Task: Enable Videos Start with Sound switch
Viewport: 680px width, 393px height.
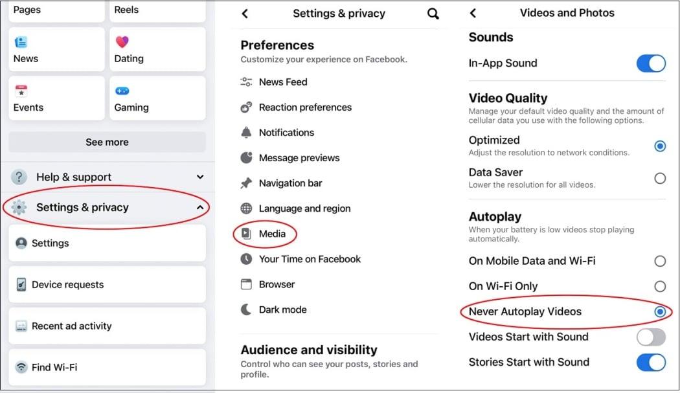Action: point(651,337)
